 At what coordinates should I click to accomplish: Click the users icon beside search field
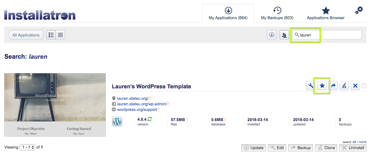point(284,35)
